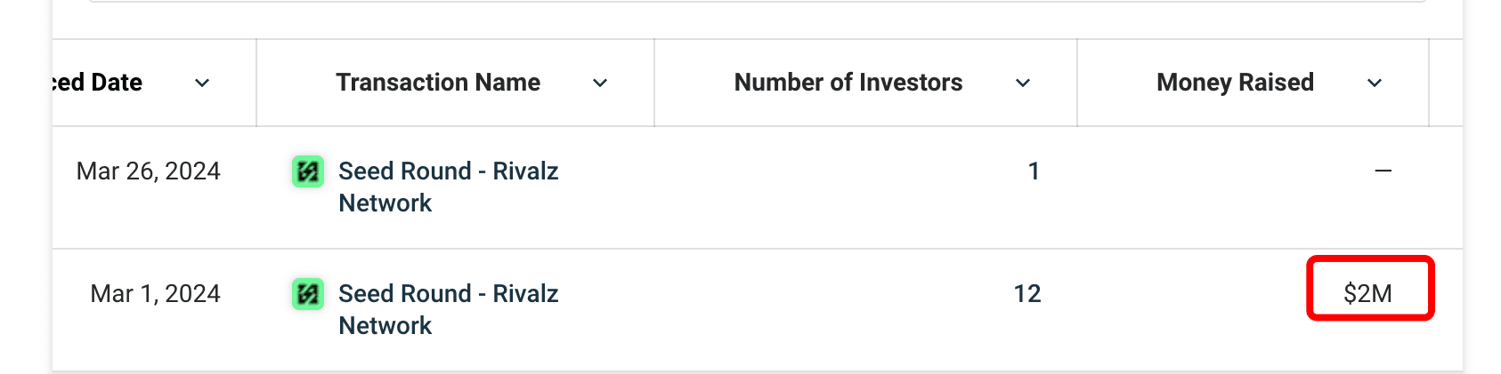Click divider between Investors and Money Raised headers

click(1077, 83)
